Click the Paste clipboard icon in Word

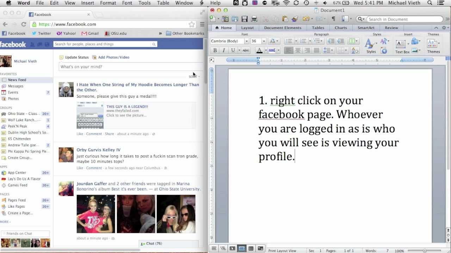[285, 19]
